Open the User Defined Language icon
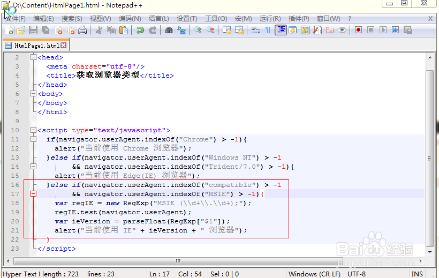This screenshot has height=278, width=439. pos(293,30)
